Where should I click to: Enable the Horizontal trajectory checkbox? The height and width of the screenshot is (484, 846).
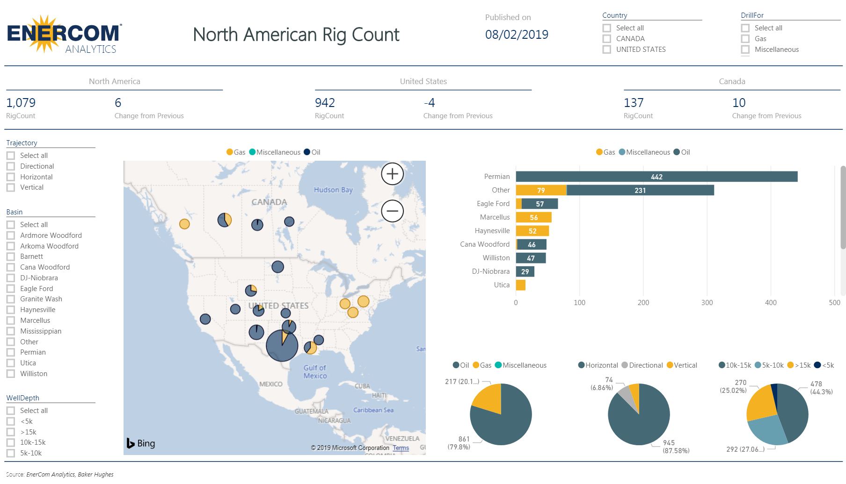point(10,177)
